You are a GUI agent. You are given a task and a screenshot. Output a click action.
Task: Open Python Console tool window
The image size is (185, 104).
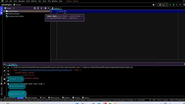pos(54,98)
